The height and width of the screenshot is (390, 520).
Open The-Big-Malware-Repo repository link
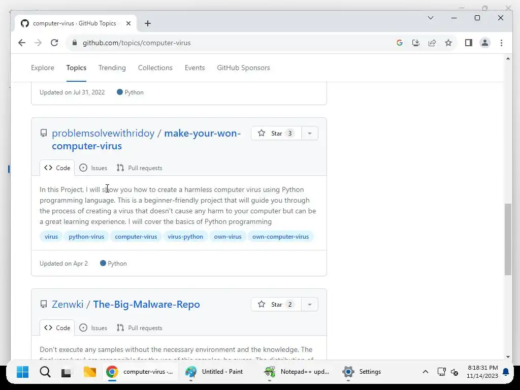tap(147, 304)
